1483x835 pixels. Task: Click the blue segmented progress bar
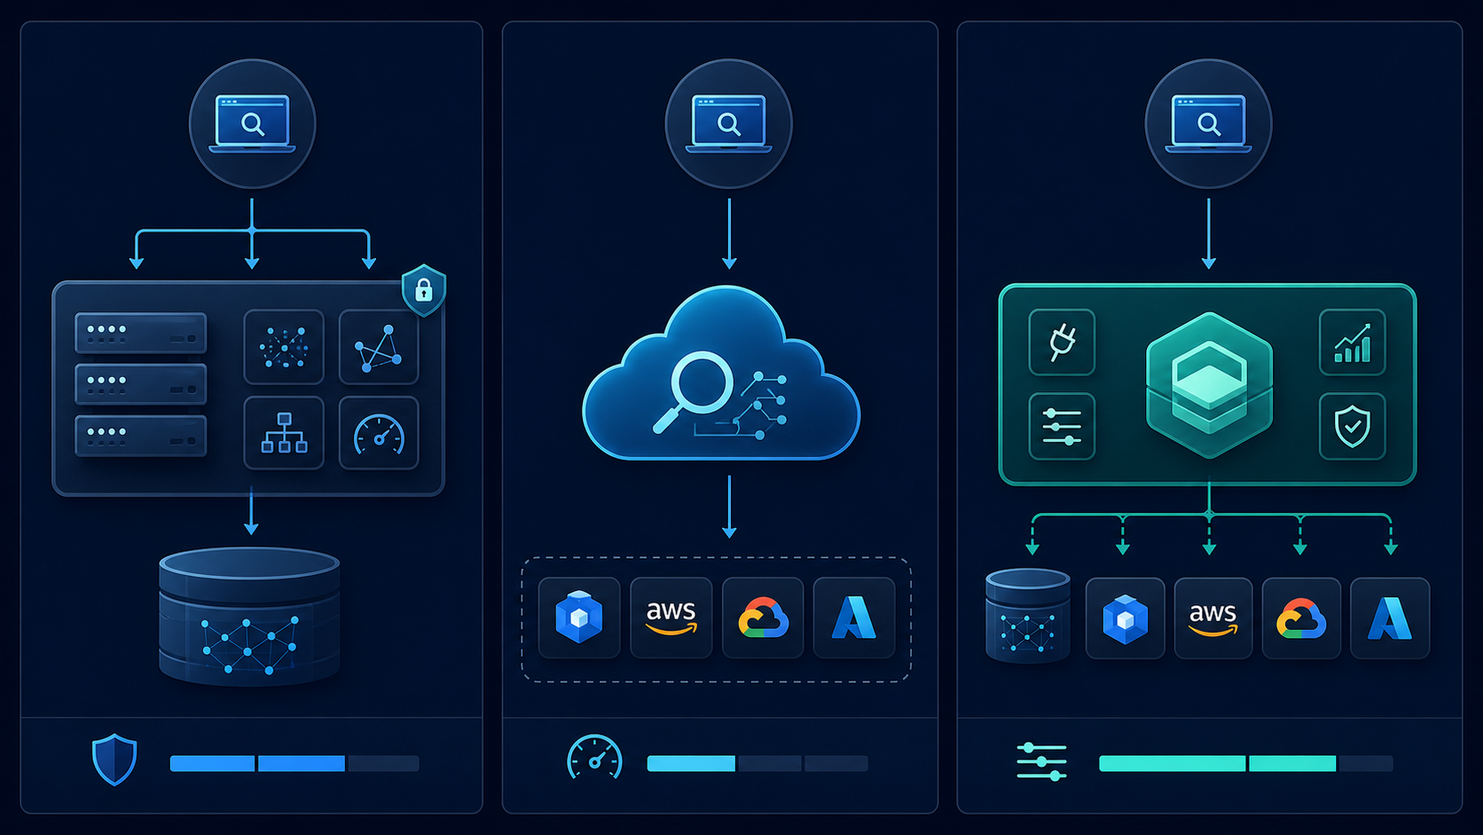click(x=294, y=763)
